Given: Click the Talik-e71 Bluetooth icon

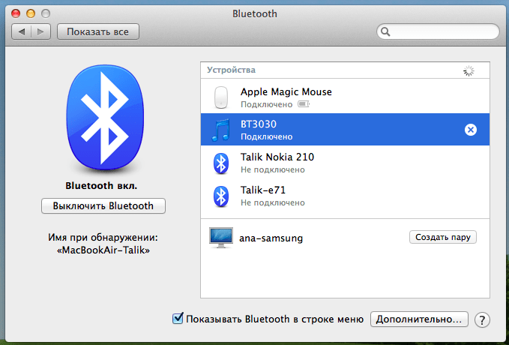Looking at the screenshot, I should pos(221,196).
